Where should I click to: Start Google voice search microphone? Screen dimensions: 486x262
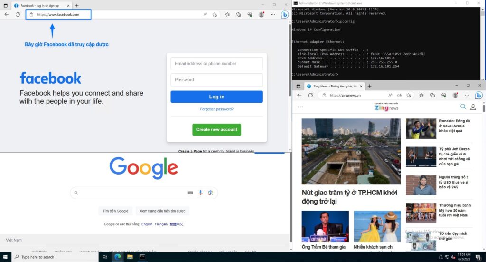[201, 193]
